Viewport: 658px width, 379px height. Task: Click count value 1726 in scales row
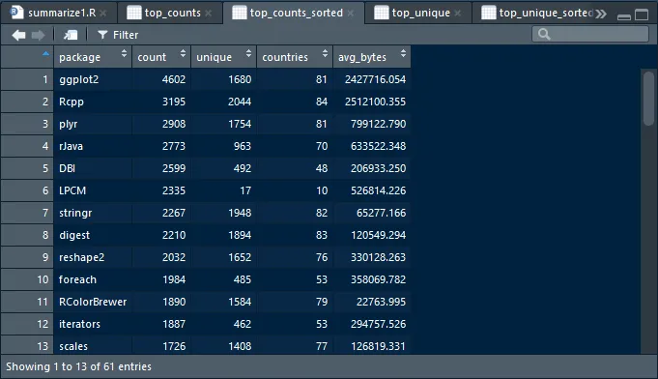point(174,346)
